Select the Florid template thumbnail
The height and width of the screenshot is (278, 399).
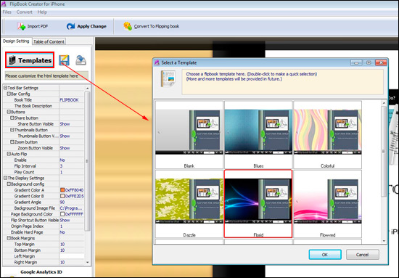point(258,204)
